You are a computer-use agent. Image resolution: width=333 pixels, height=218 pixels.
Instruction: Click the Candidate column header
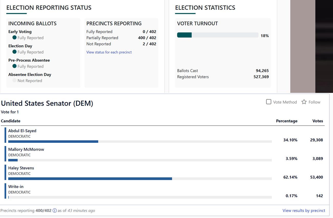click(11, 121)
